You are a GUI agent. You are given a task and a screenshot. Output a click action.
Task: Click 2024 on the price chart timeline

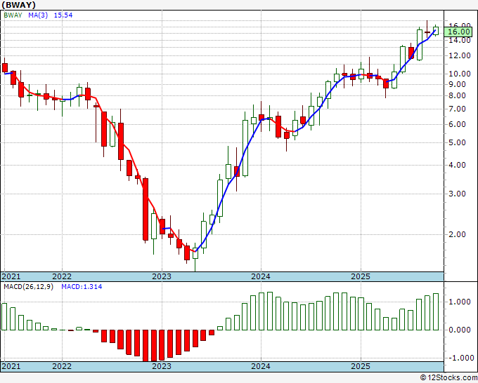[x=261, y=276]
